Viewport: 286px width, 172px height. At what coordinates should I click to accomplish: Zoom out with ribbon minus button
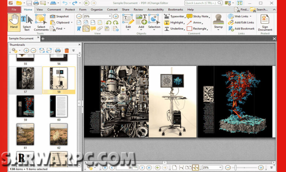point(79,16)
